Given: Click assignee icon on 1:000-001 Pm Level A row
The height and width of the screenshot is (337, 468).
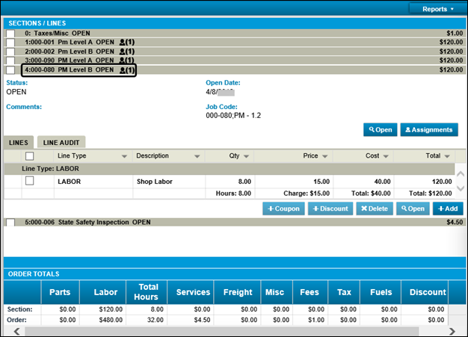Looking at the screenshot, I should pyautogui.click(x=123, y=43).
